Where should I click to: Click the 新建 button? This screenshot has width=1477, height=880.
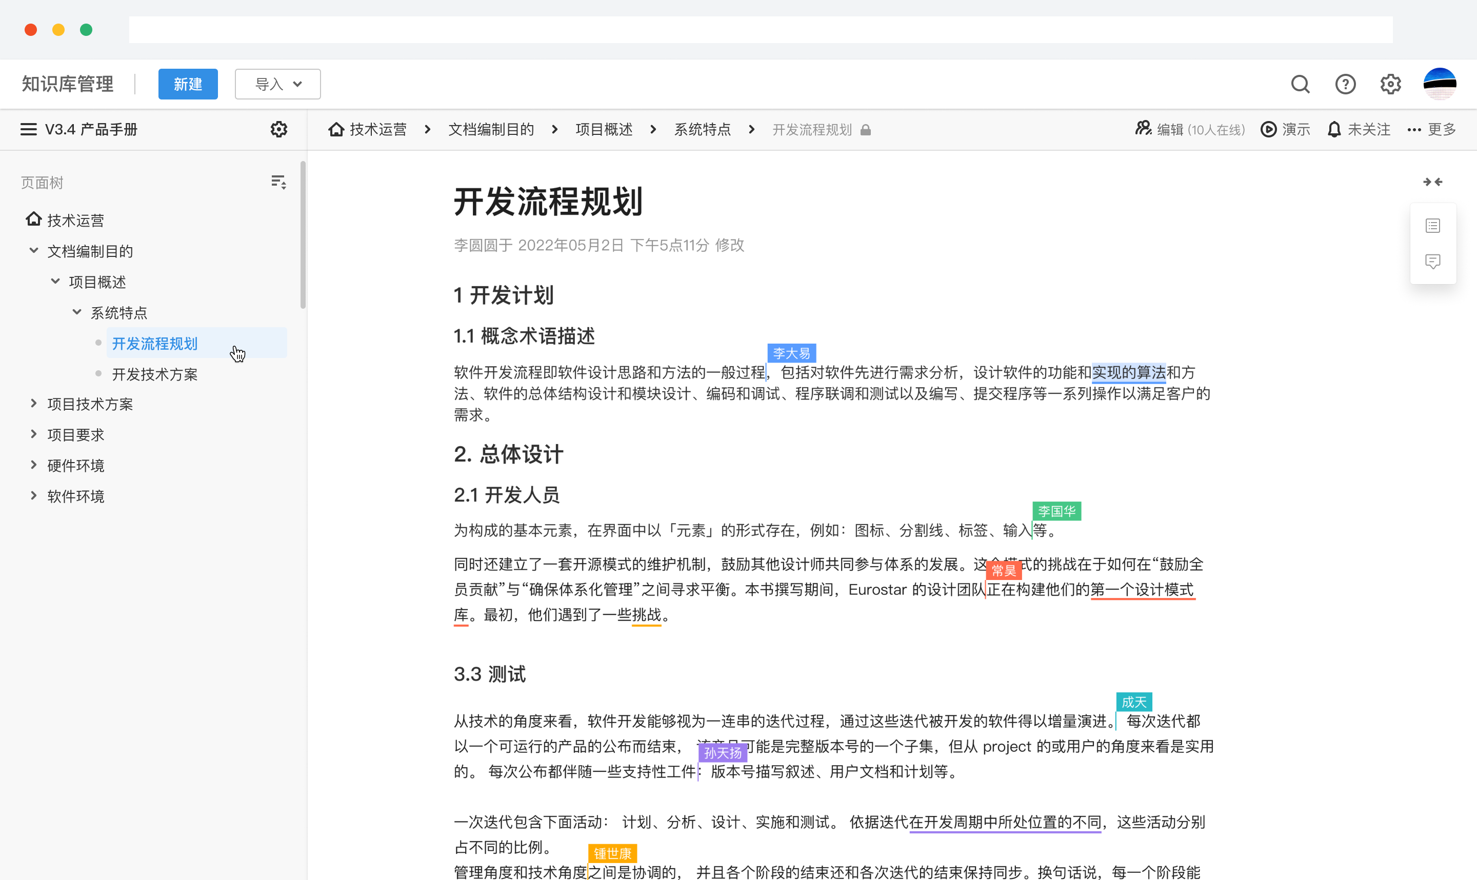pos(188,84)
